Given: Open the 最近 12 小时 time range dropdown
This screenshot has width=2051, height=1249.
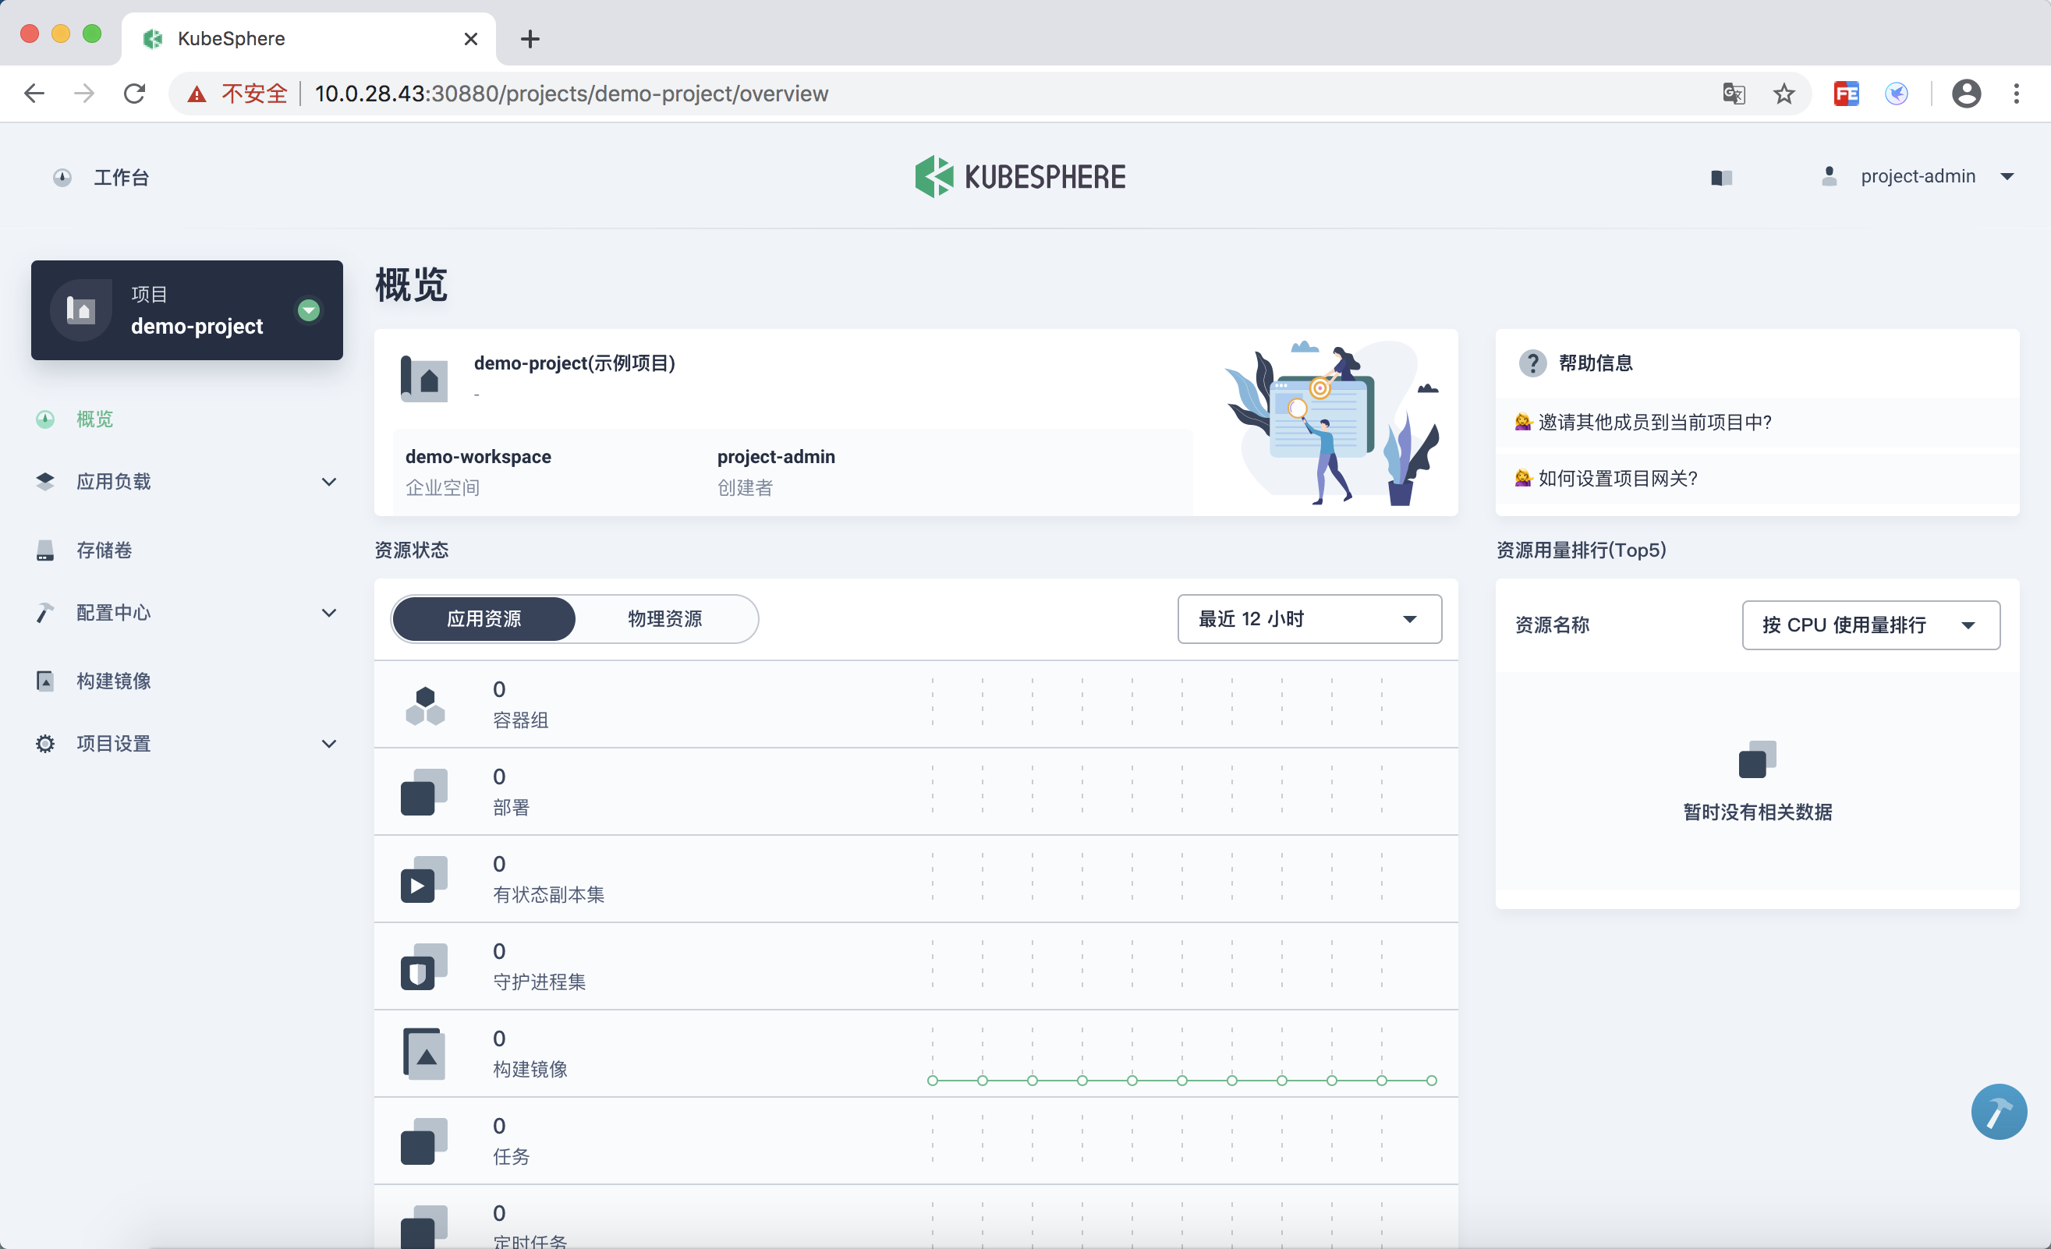Looking at the screenshot, I should pos(1309,618).
